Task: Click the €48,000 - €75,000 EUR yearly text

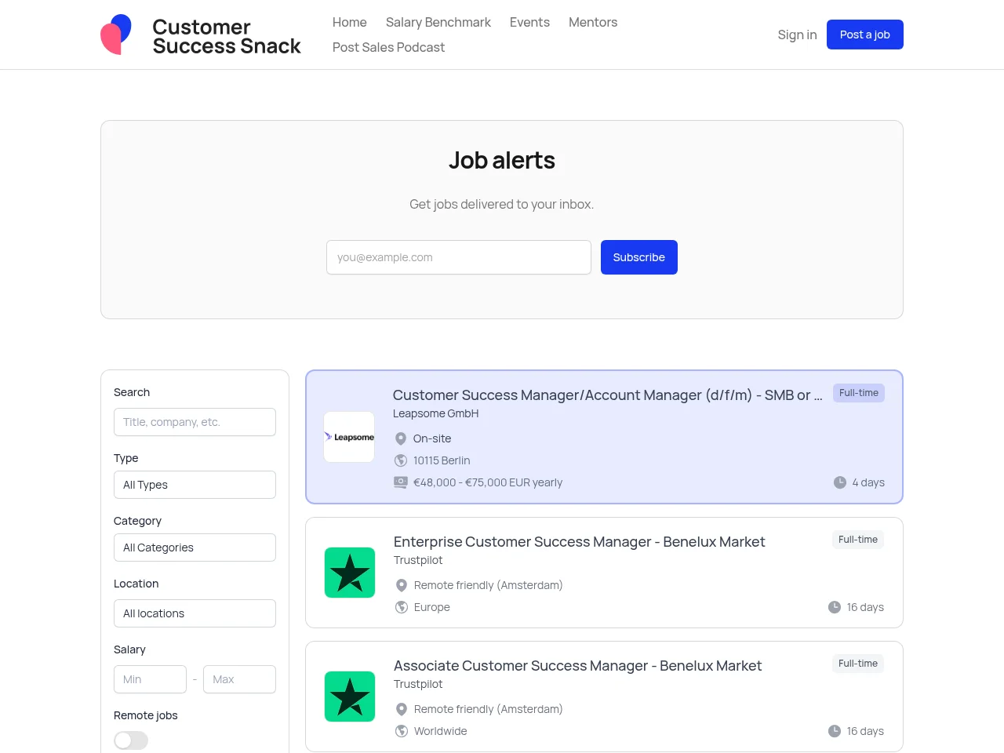Action: pyautogui.click(x=488, y=482)
